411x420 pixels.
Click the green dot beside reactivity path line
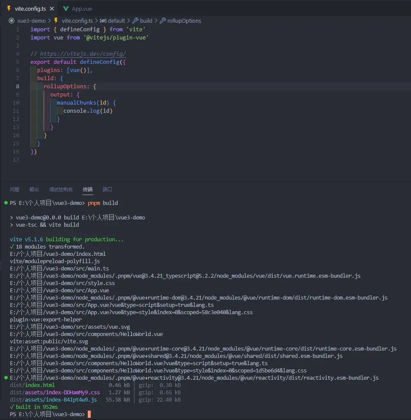(x=6, y=378)
